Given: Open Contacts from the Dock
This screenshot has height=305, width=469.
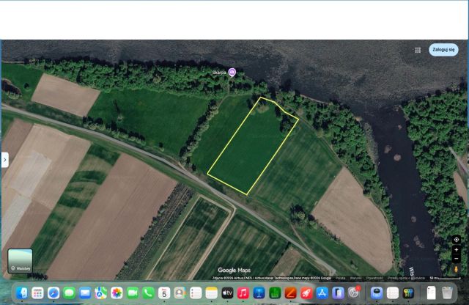Looking at the screenshot, I should click(180, 293).
